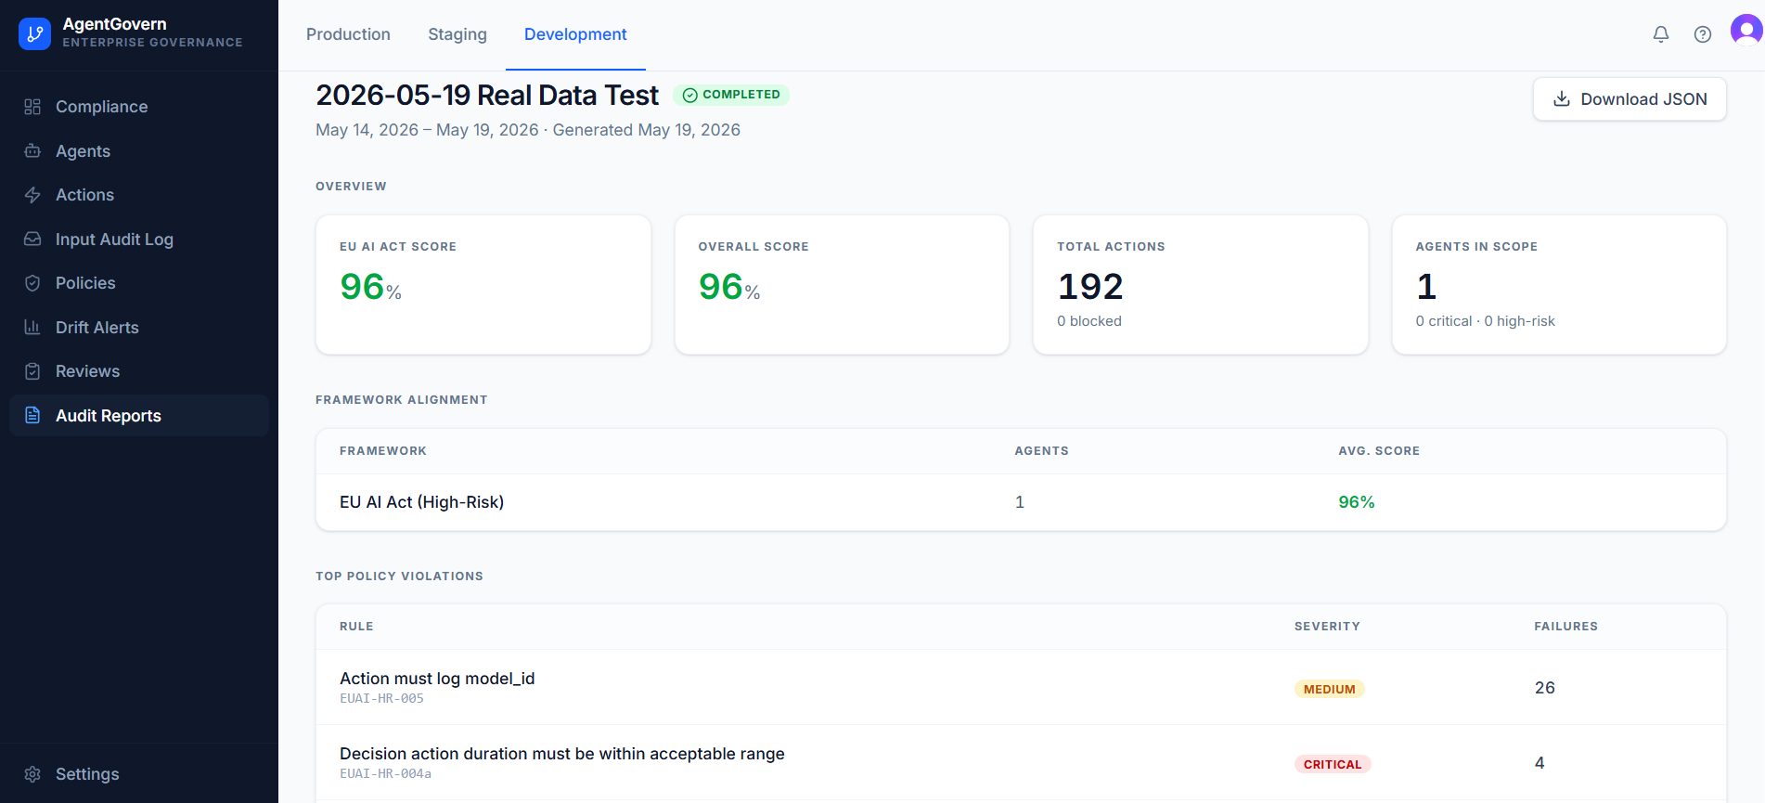Open Compliance in the sidebar
The height and width of the screenshot is (803, 1765).
coord(139,107)
